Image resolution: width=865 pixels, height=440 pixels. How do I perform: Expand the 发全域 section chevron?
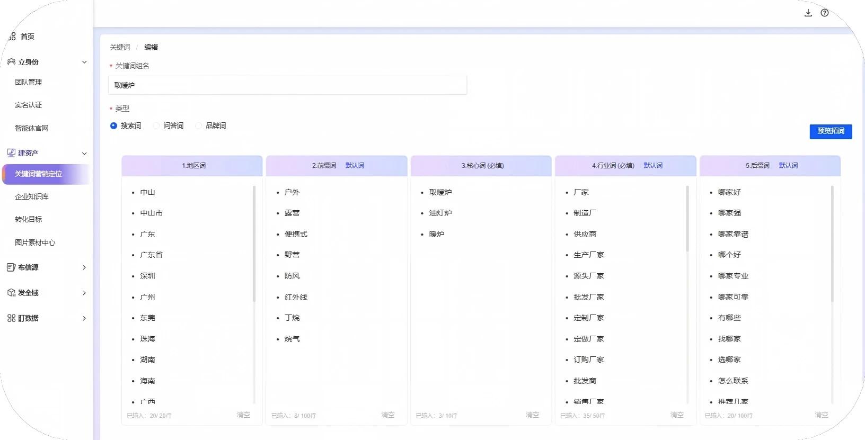point(84,293)
